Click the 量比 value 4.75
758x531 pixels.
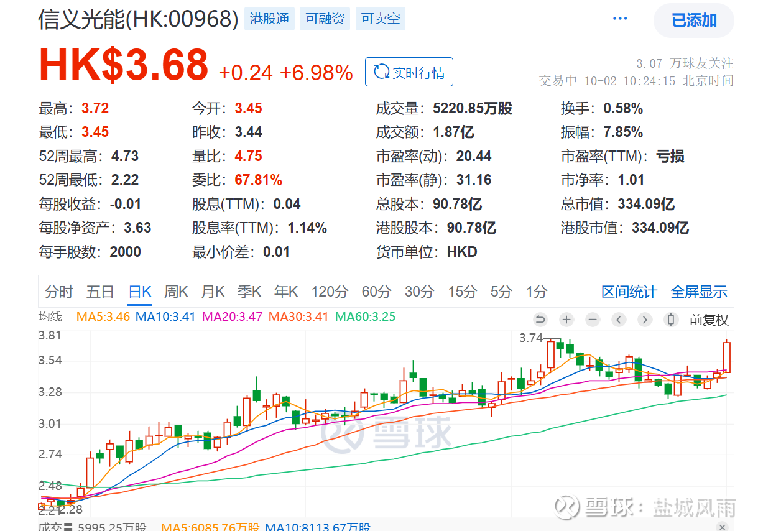click(248, 156)
